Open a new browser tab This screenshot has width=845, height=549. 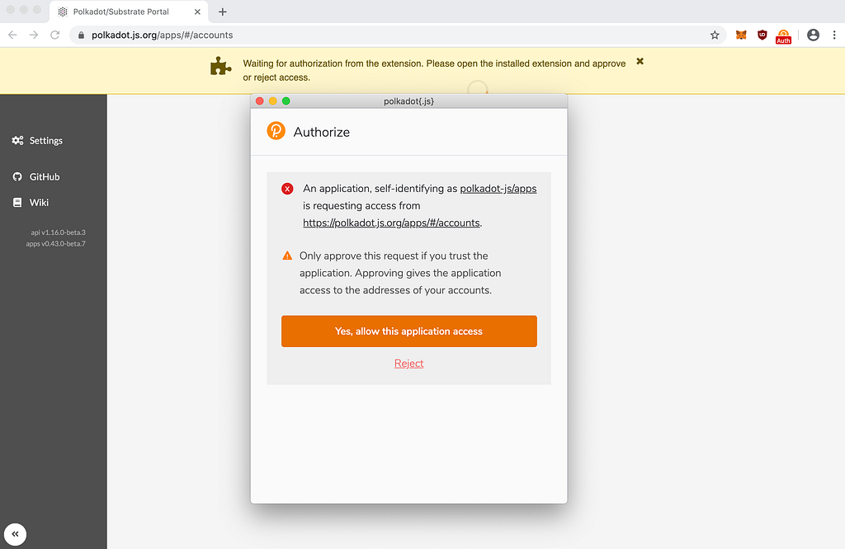pos(223,12)
